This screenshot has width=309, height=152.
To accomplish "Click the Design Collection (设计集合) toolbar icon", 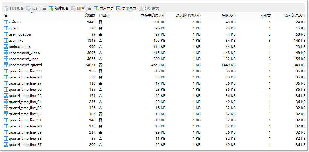I will tap(29, 8).
